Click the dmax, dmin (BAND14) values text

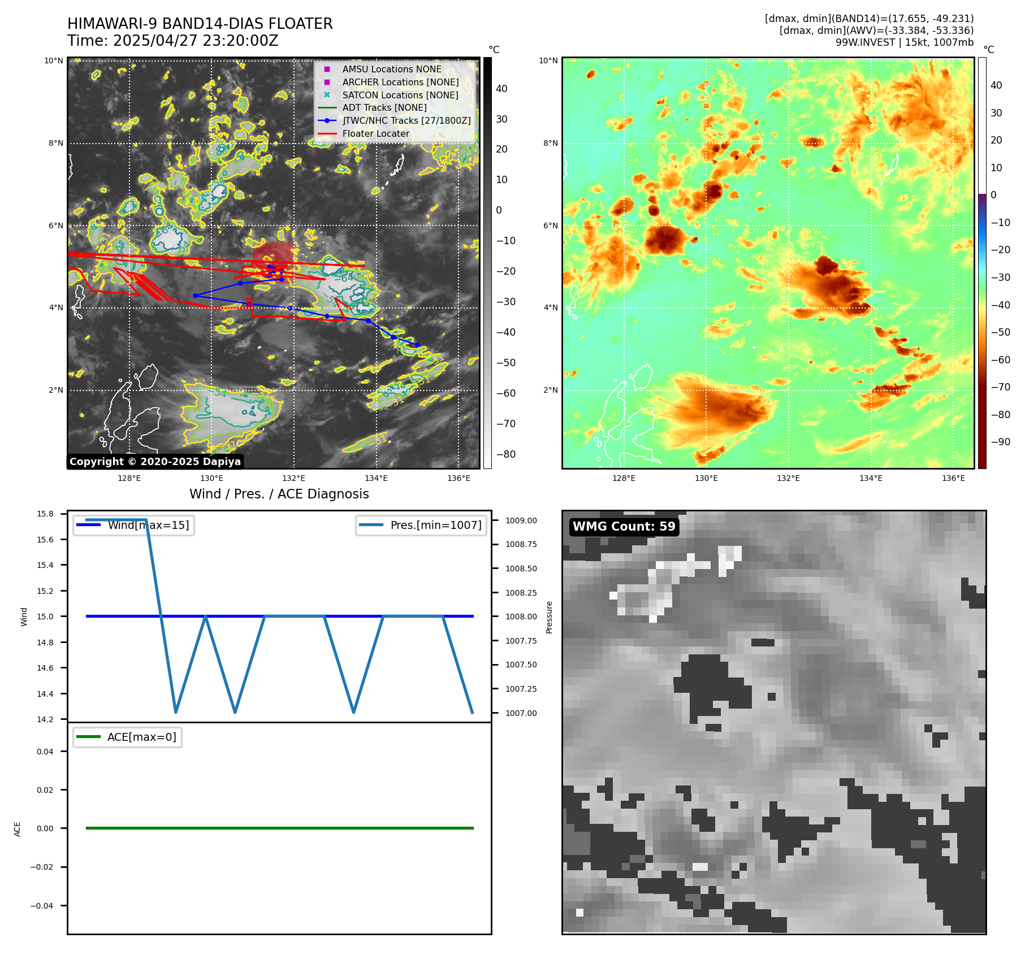pyautogui.click(x=870, y=19)
